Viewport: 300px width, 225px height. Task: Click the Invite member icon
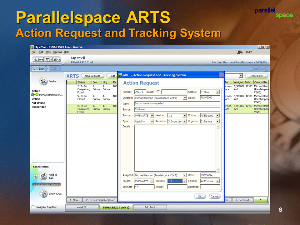[x=44, y=81]
